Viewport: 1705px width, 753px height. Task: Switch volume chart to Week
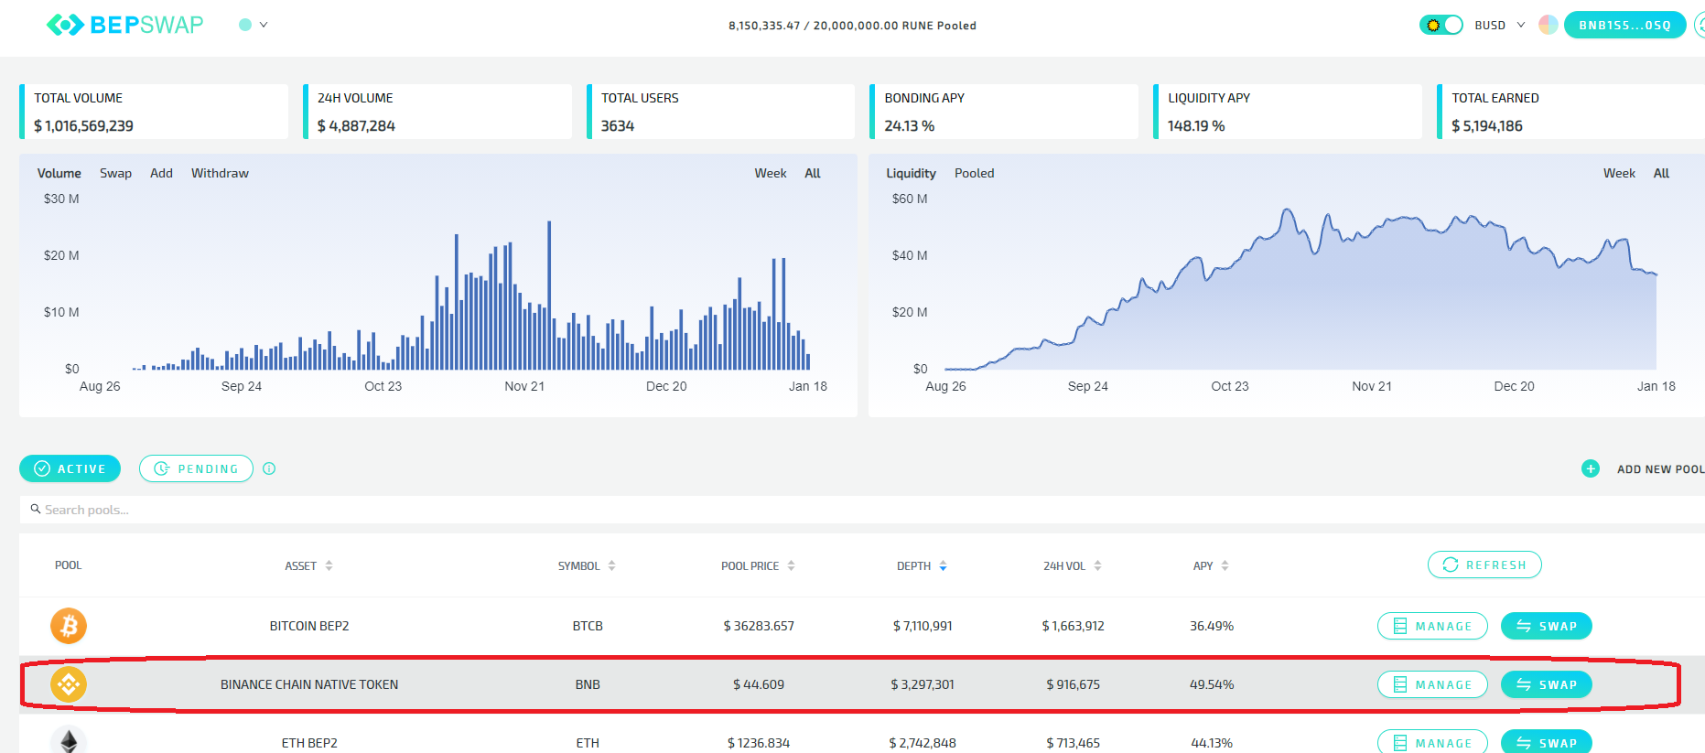point(771,173)
